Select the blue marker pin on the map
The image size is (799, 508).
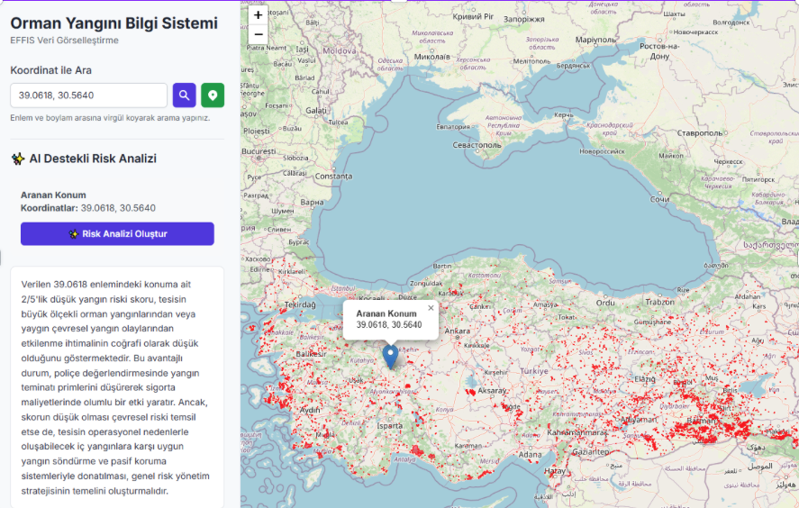click(x=390, y=356)
